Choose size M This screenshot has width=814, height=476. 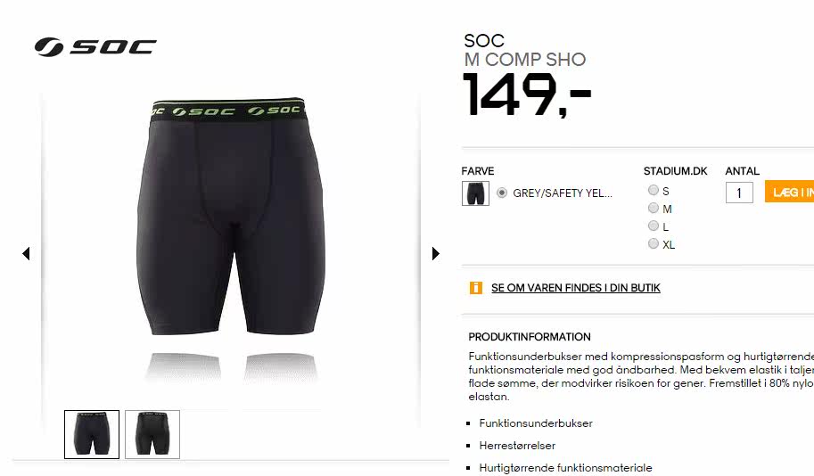click(x=653, y=208)
